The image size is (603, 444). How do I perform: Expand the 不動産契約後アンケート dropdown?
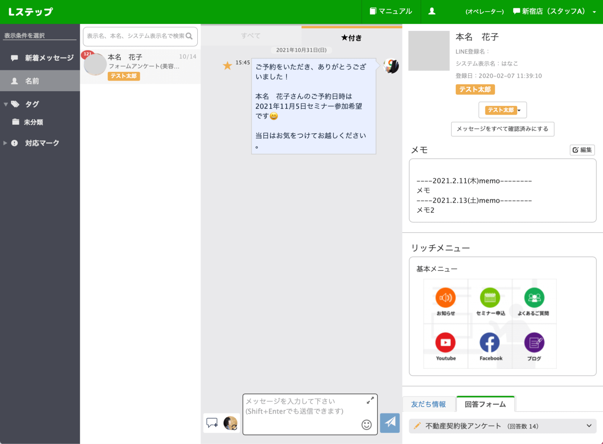(x=589, y=426)
